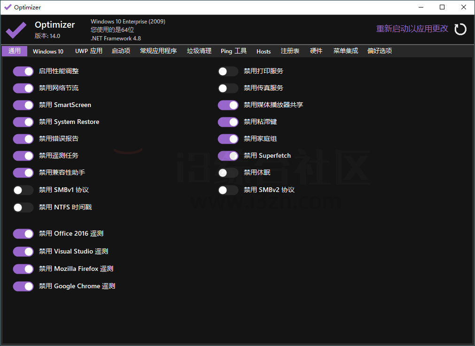
Task: Toggle 禁用媒体播放器共享 switch
Action: (228, 105)
